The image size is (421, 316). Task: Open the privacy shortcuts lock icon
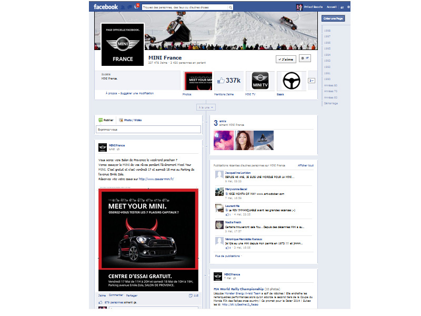[342, 7]
